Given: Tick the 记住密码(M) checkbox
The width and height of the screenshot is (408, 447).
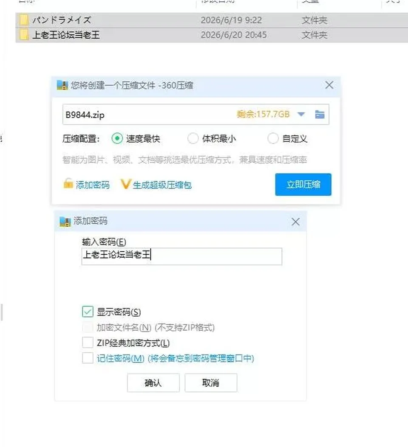Looking at the screenshot, I should click(88, 358).
